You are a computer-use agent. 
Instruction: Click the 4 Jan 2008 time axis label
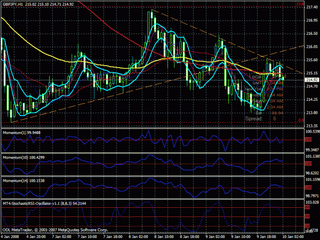[10, 237]
